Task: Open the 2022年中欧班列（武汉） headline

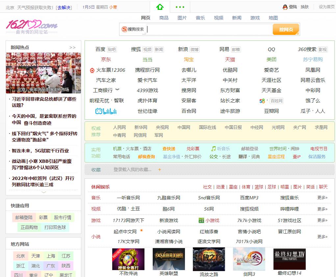Action: (43, 182)
